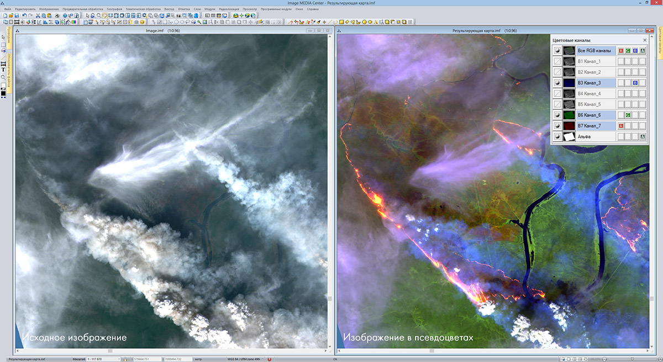Click the Cut scissors icon
663x362 pixels.
[38, 16]
